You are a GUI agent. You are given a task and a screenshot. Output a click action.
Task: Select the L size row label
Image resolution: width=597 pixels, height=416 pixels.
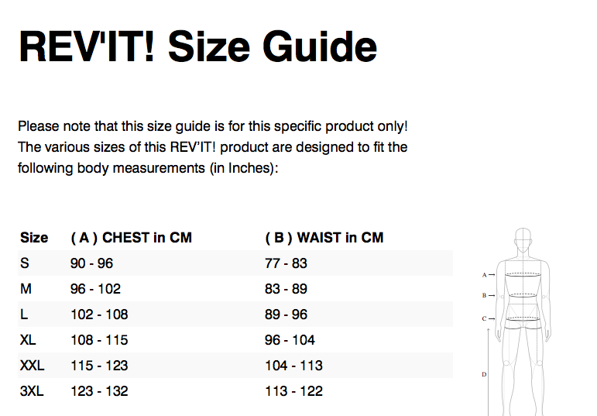tap(25, 315)
